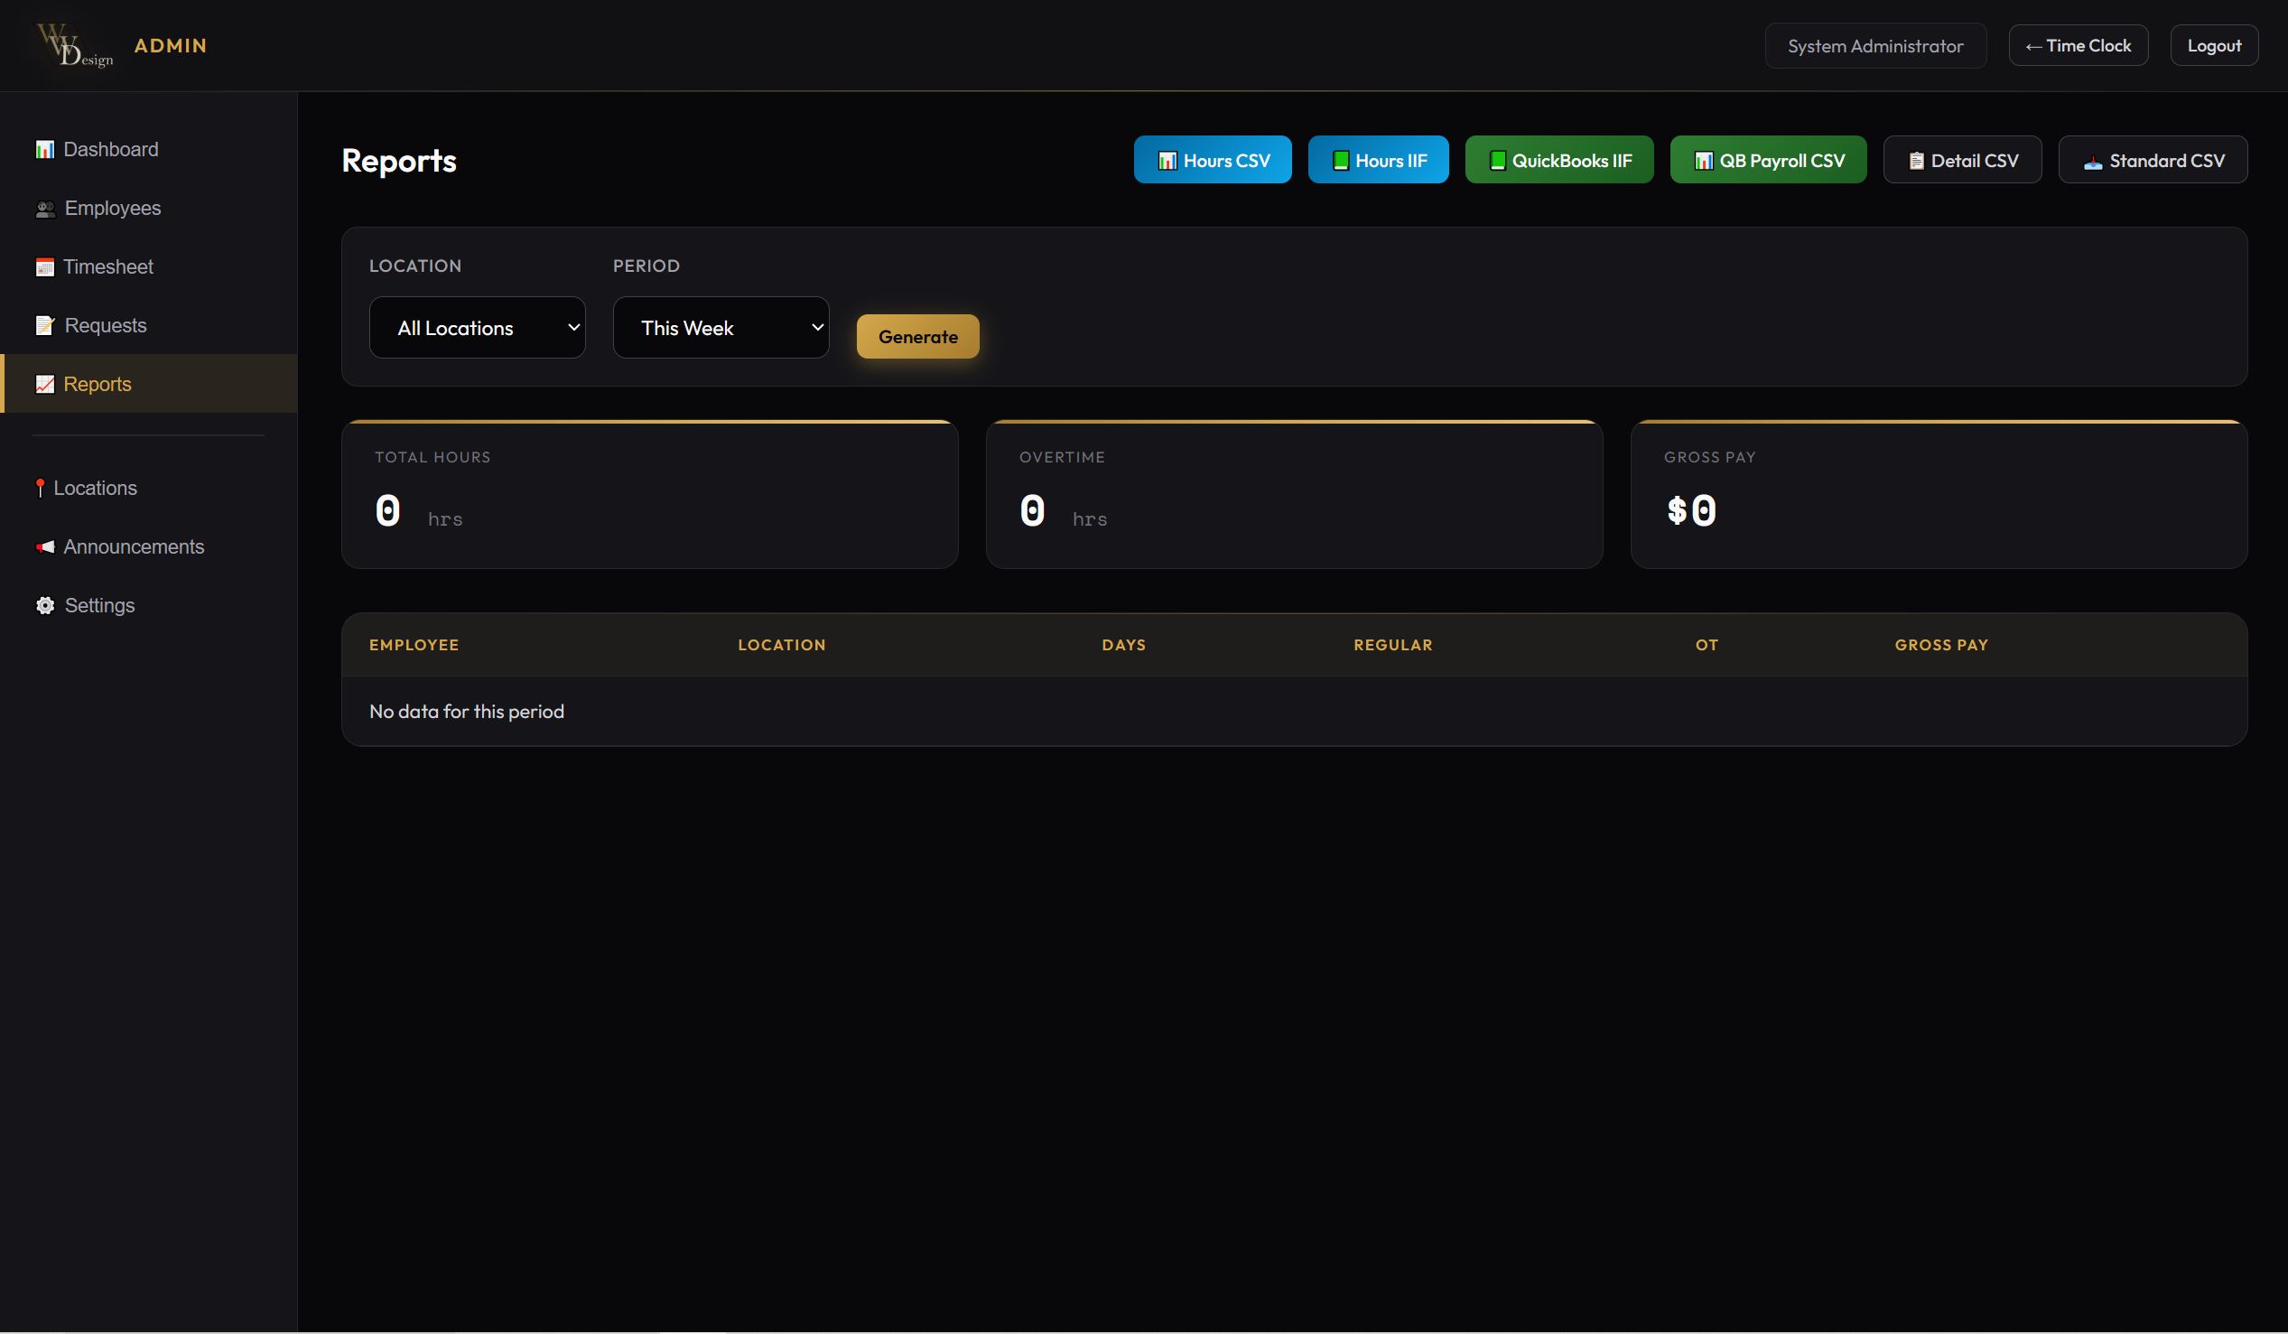2288x1334 pixels.
Task: Open the This Week period dropdown
Action: click(x=720, y=328)
